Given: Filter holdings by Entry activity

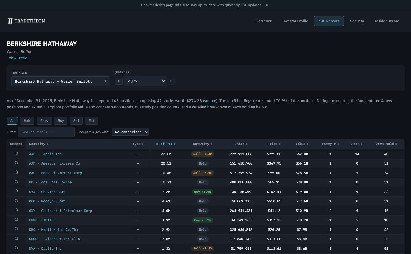Looking at the screenshot, I should pyautogui.click(x=44, y=121).
